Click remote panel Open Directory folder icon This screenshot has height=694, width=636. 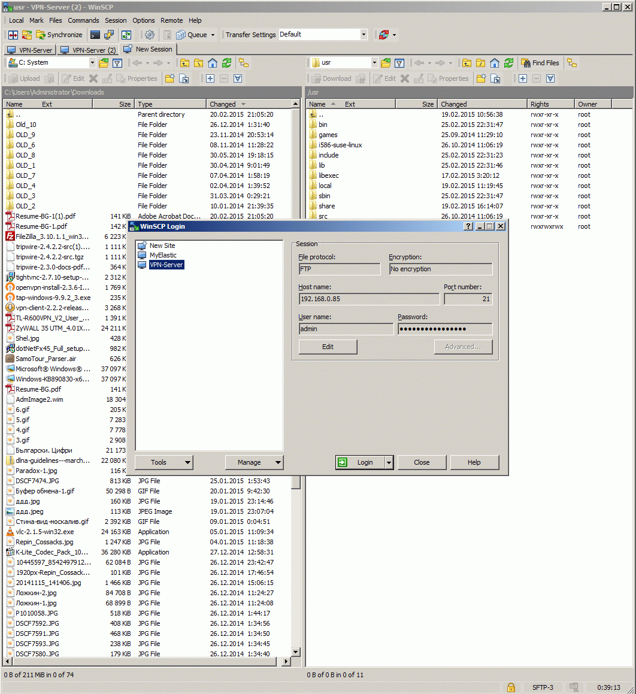386,63
